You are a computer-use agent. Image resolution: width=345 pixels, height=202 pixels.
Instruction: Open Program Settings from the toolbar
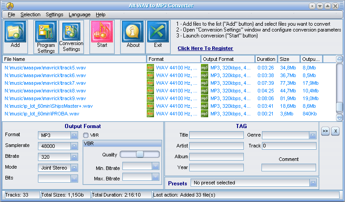pos(46,32)
